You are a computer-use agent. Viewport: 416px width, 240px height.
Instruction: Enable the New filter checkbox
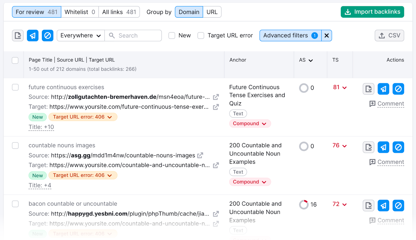pos(172,35)
